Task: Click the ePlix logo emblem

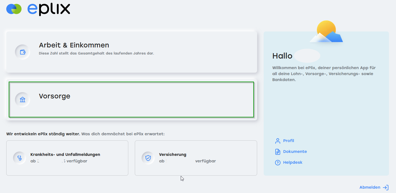Action: tap(14, 9)
